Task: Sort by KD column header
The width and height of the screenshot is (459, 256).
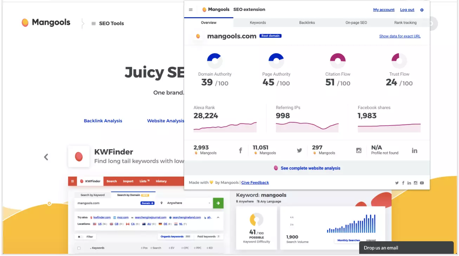Action: point(209,248)
